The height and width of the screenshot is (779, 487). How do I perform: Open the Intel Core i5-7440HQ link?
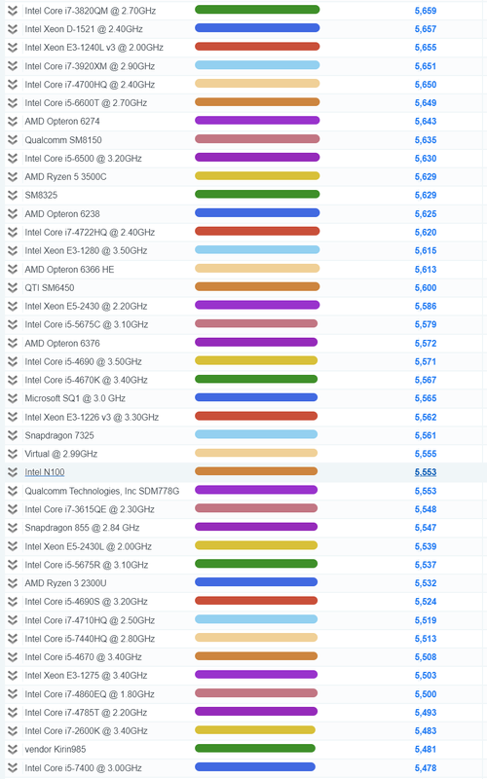tap(90, 639)
